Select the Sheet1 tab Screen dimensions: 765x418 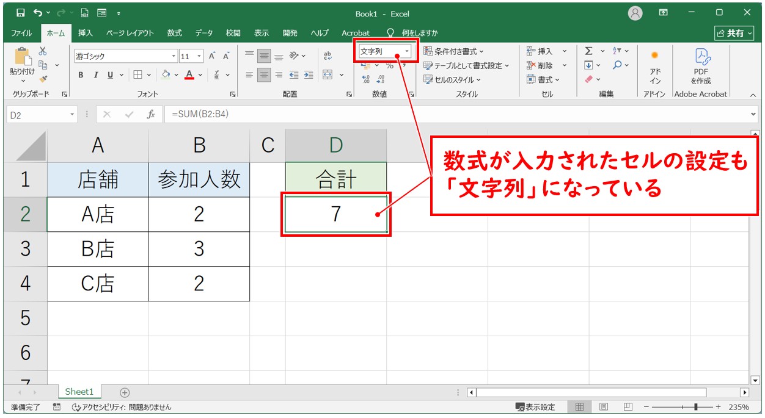click(79, 392)
